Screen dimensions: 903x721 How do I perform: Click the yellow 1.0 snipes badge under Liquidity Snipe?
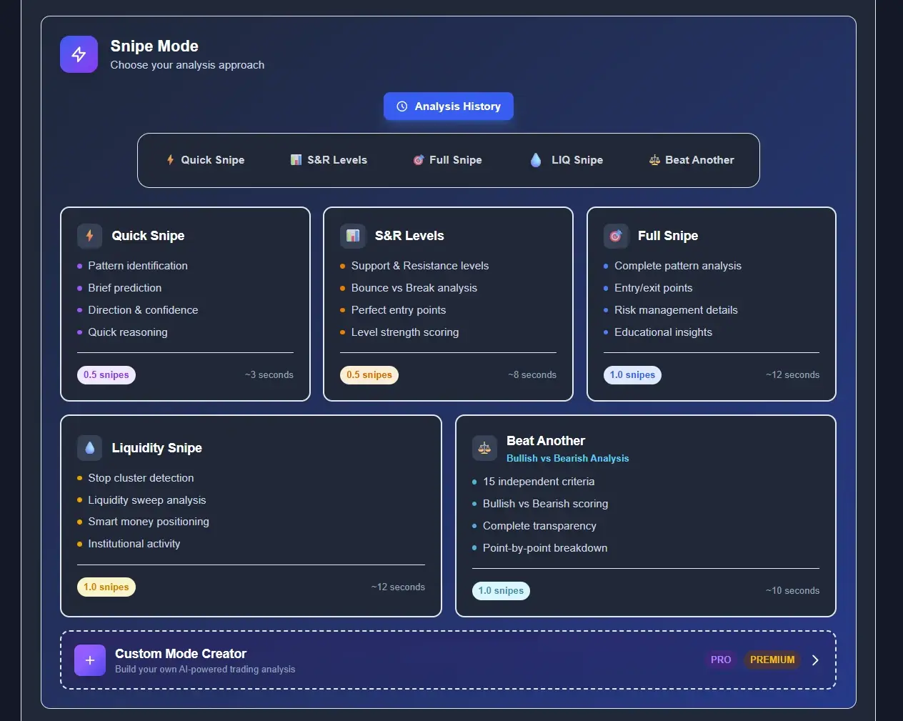[x=106, y=587]
